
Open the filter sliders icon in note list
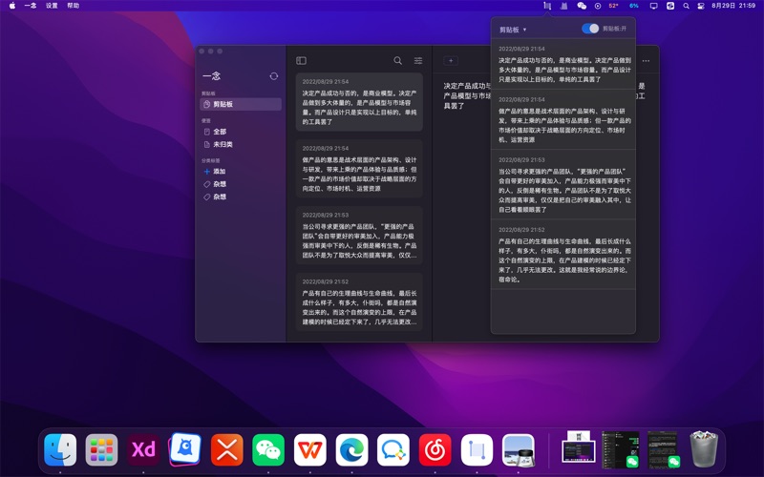click(x=418, y=61)
